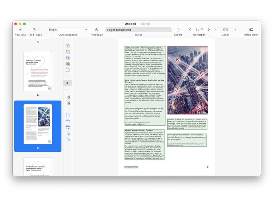Delete table separator tool
The height and width of the screenshot is (205, 273).
pyautogui.click(x=68, y=127)
